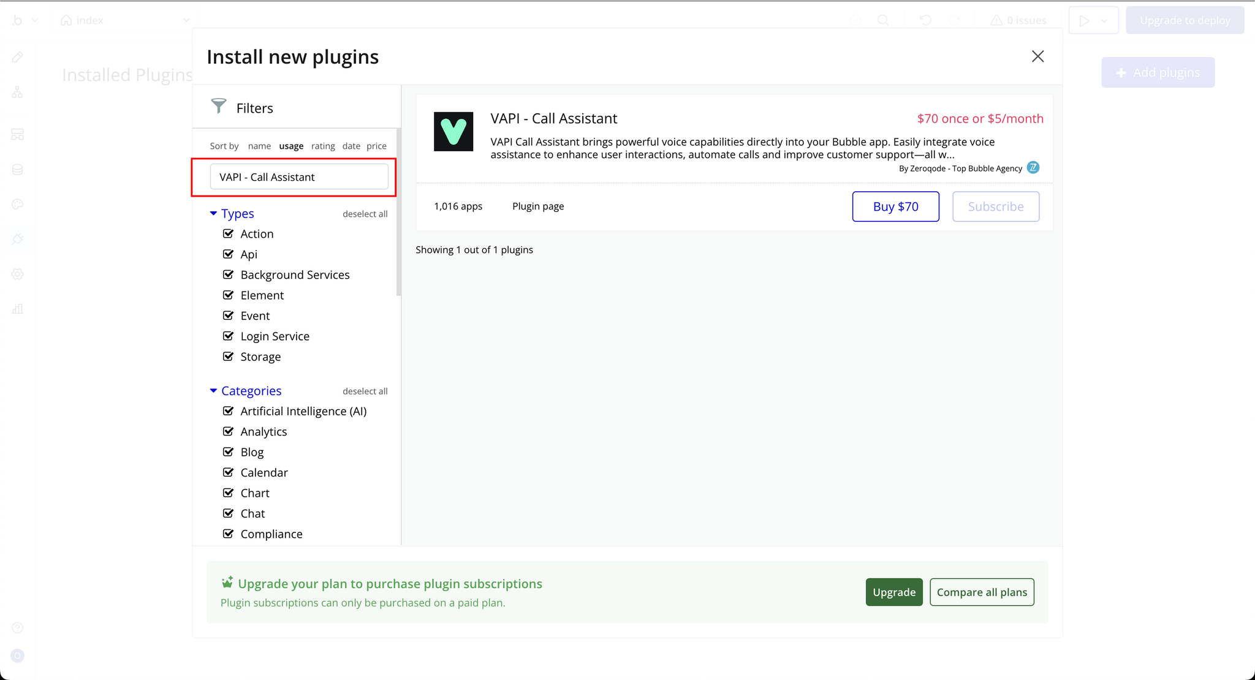Viewport: 1255px width, 680px height.
Task: Uncheck the Api type filter
Action: point(228,254)
